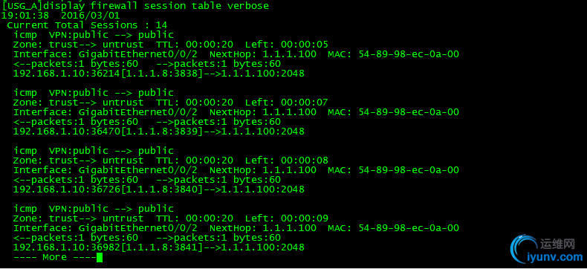587x269 pixels.
Task: Click the first MAC: 54-89-98-ec-0a-00 value
Action: coord(394,54)
